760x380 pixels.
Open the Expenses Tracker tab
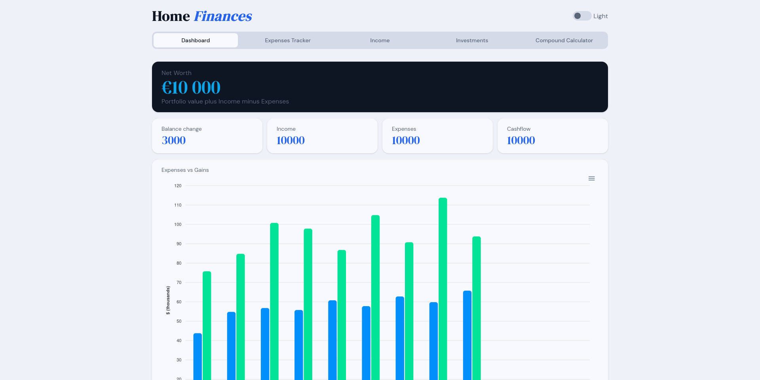(288, 40)
